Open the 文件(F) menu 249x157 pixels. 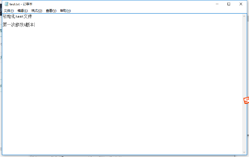(9, 11)
